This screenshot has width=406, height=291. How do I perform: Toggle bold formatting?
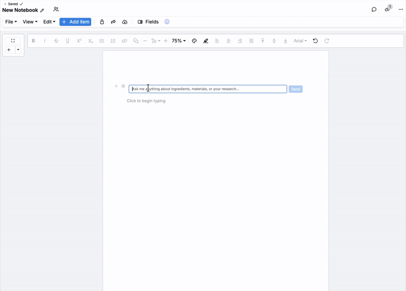point(33,41)
